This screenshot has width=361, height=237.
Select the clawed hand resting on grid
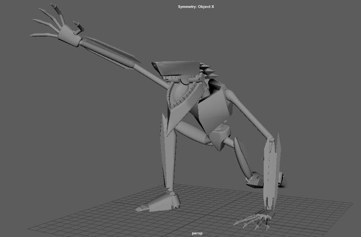click(x=253, y=220)
